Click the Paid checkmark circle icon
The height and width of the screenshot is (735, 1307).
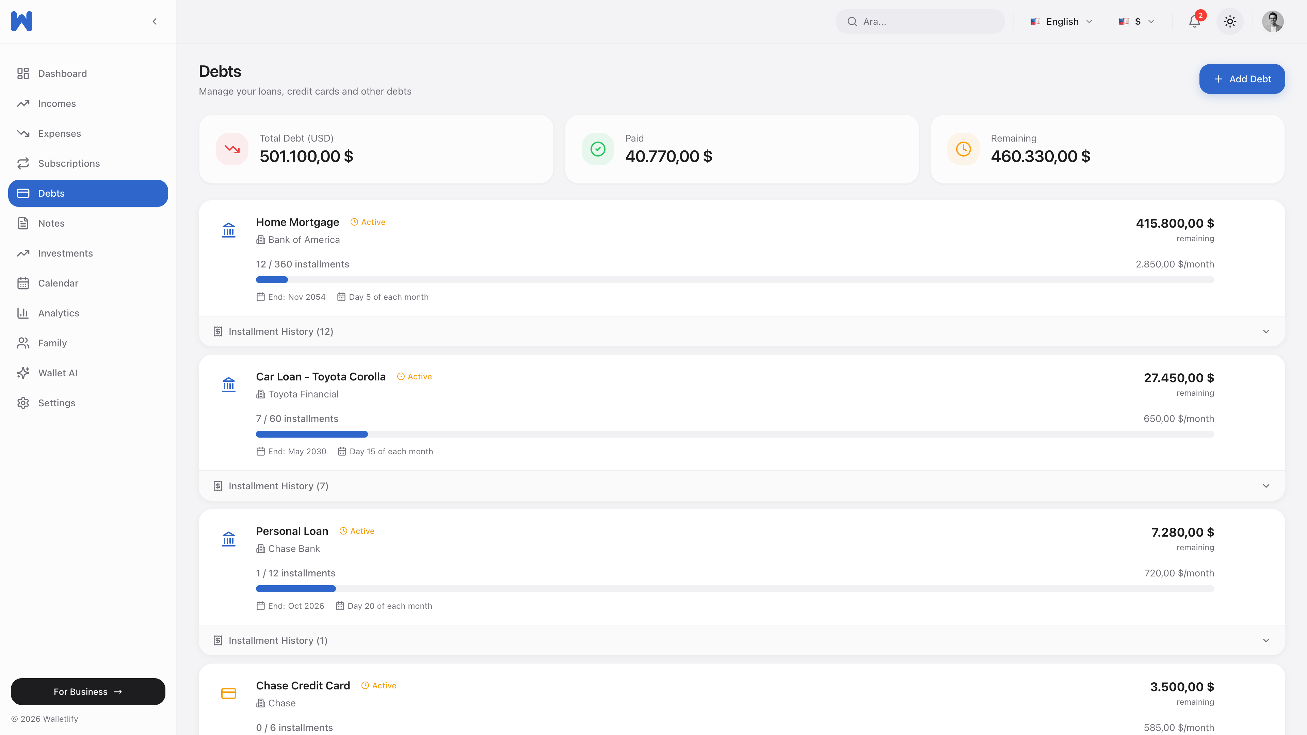click(598, 149)
